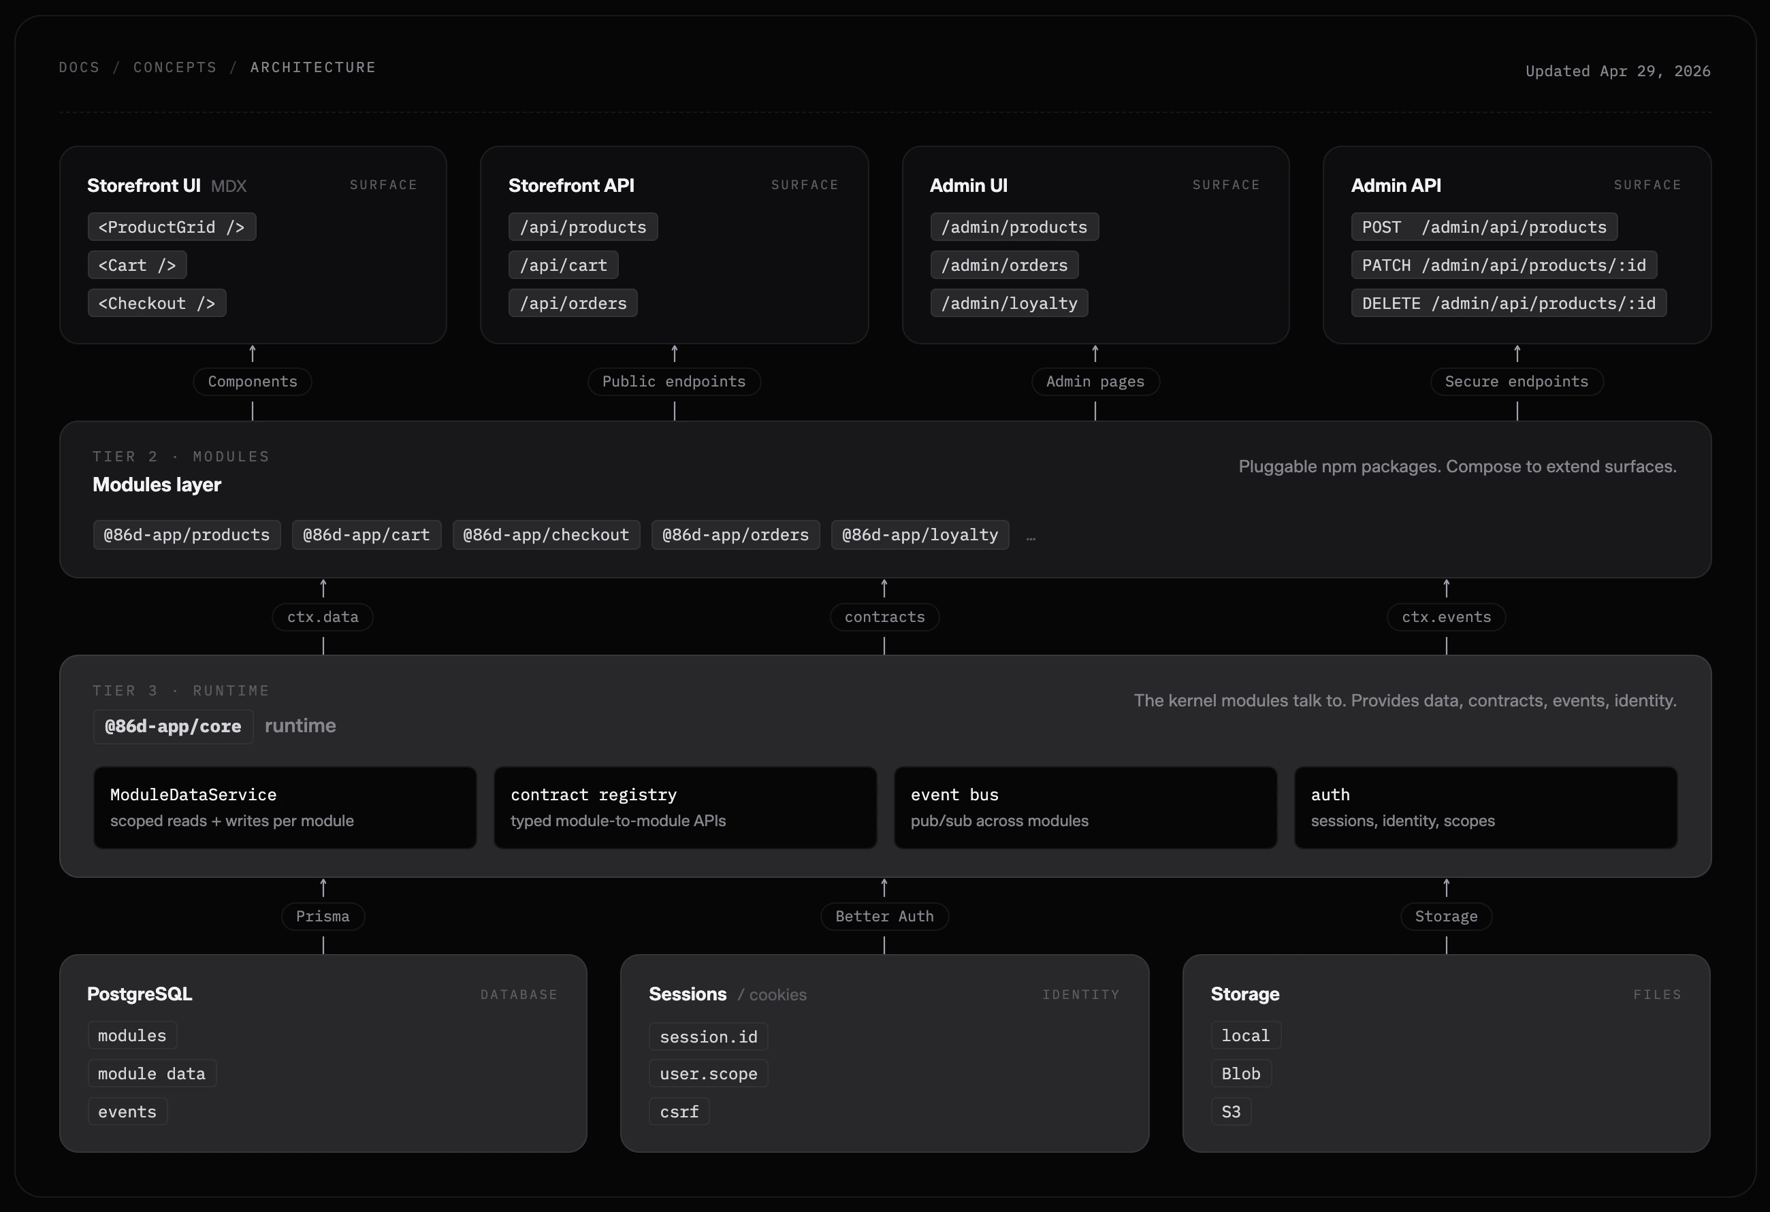
Task: Select the <Checkout /> component chip
Action: click(x=157, y=303)
